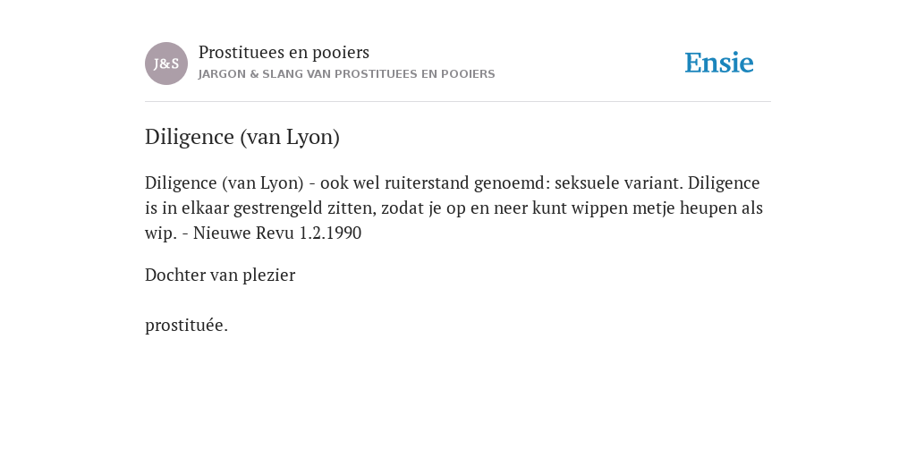Select the Diligence (van Lyon) heading
The height and width of the screenshot is (458, 916).
click(x=242, y=137)
